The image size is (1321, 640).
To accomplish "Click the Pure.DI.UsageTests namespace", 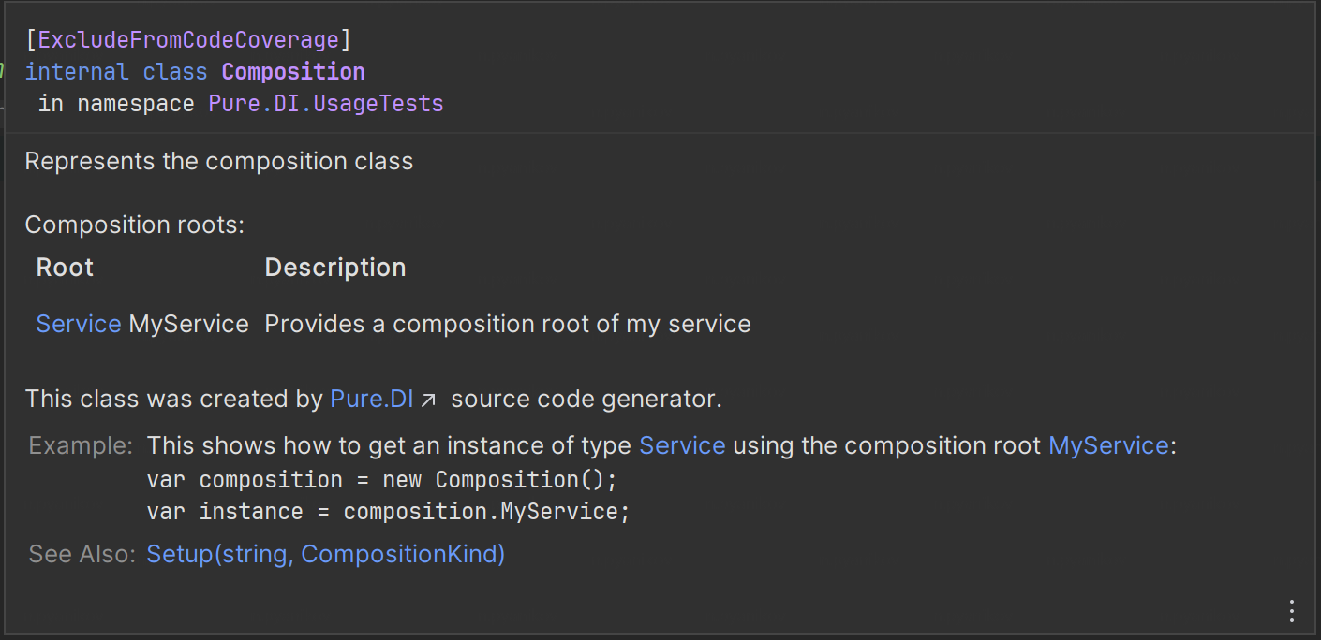I will 326,104.
